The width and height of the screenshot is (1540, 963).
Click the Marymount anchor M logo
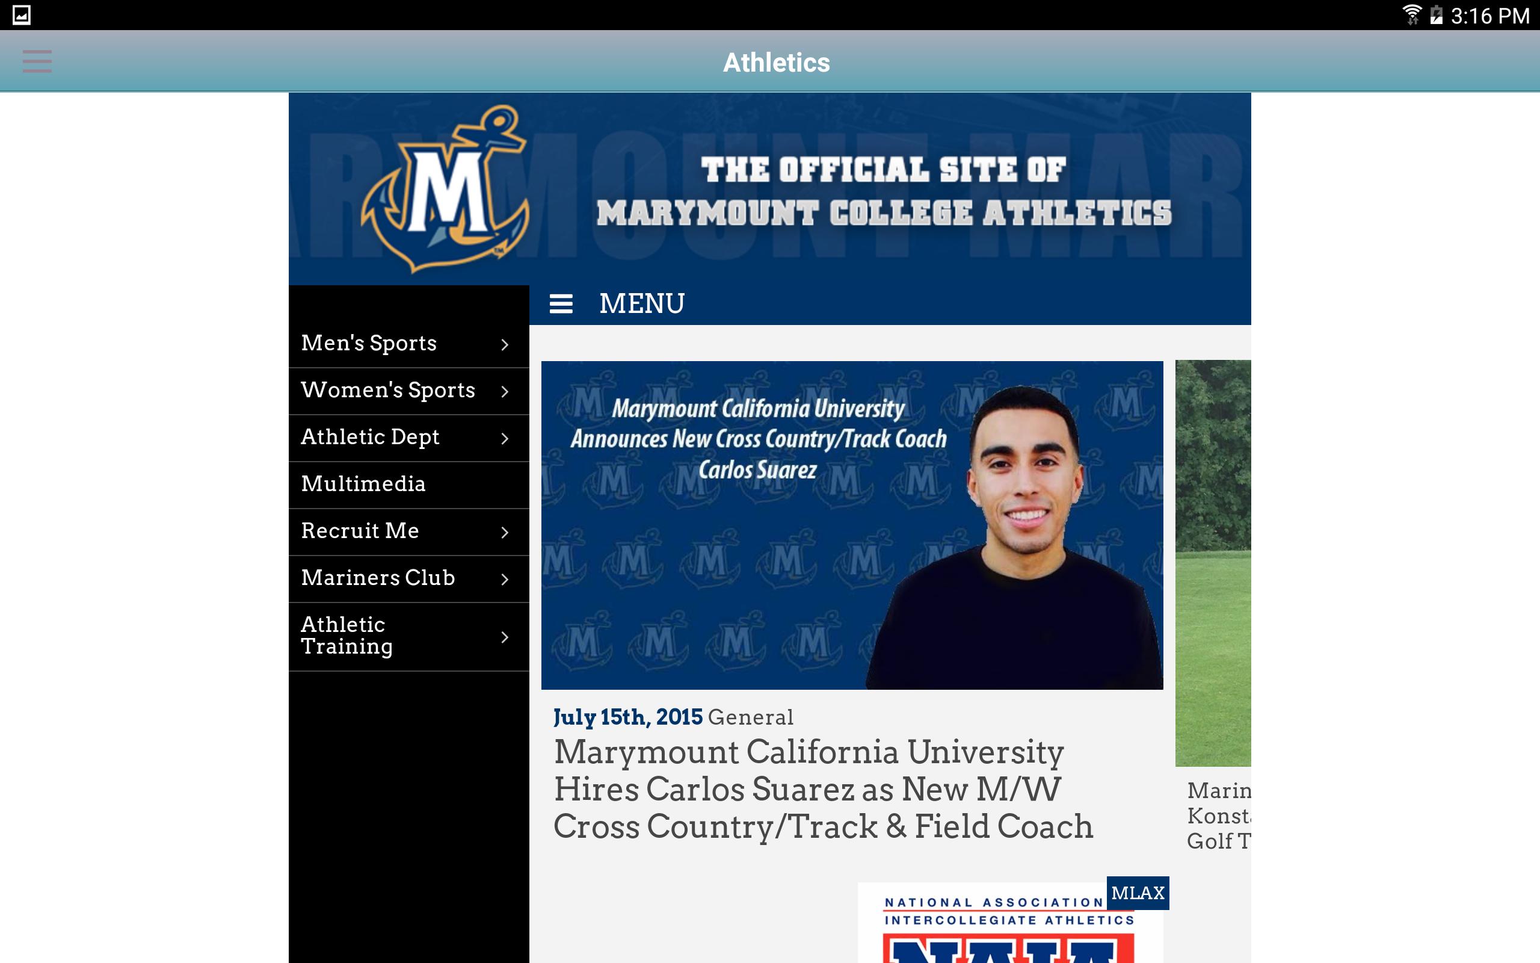click(x=445, y=189)
